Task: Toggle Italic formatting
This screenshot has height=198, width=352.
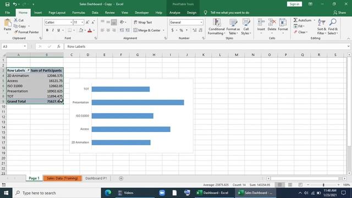Action: (53, 30)
